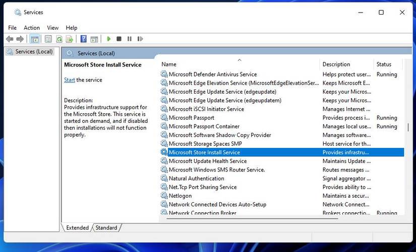
Task: Click the Forward arrow toolbar icon
Action: point(20,39)
